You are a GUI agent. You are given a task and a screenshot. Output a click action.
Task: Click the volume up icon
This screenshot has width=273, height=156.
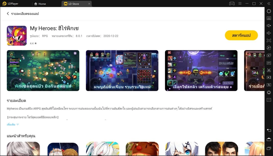coord(269,25)
